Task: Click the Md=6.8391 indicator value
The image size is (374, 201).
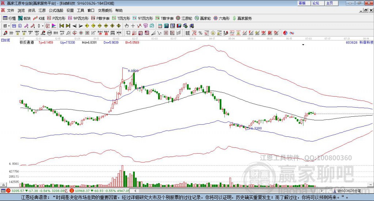Action: (89, 42)
